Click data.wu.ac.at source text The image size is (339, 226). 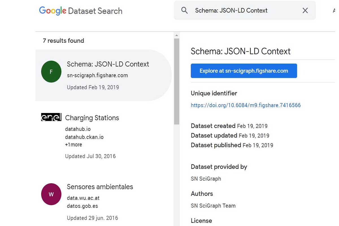[x=83, y=198]
